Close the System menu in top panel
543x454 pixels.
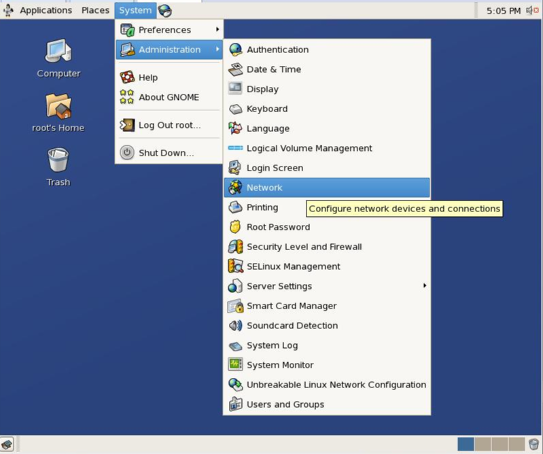click(x=135, y=10)
